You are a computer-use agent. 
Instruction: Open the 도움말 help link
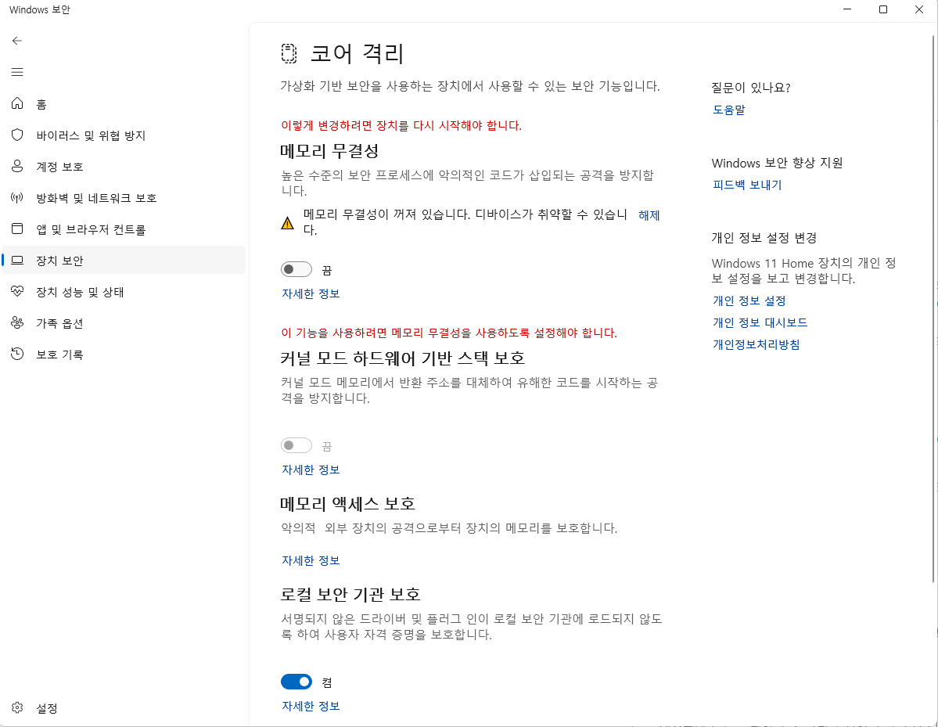click(x=728, y=110)
